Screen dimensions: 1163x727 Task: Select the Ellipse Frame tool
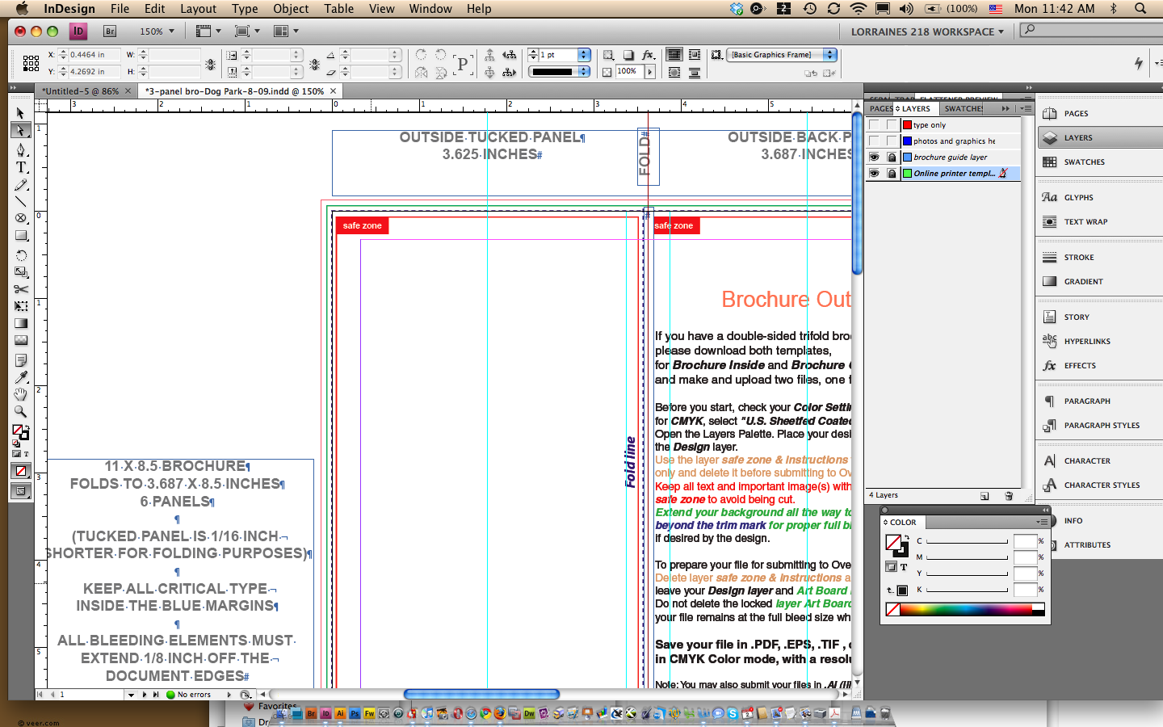pyautogui.click(x=21, y=219)
